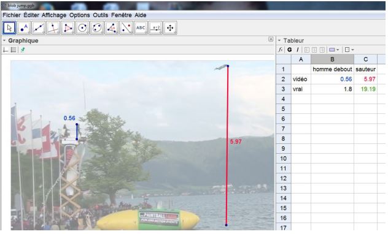The width and height of the screenshot is (388, 234).
Task: Select the Circle with center tool
Action: click(82, 28)
